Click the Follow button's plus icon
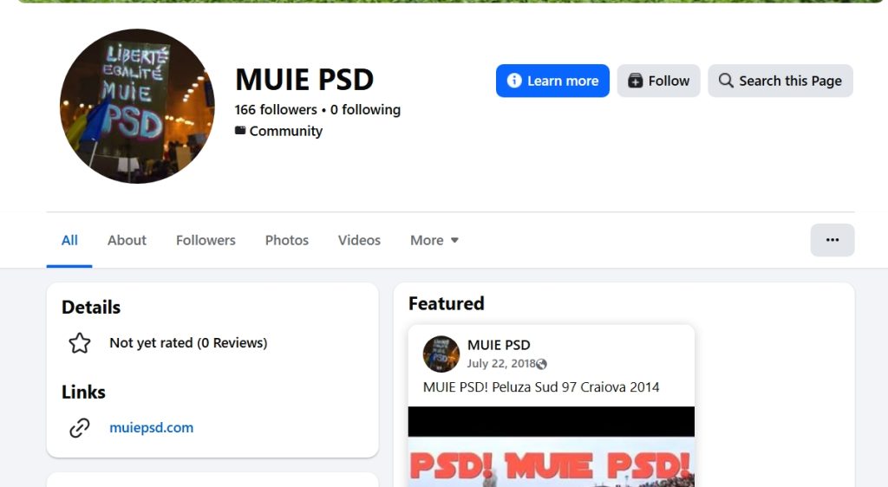Screen dimensions: 888x487 point(636,81)
